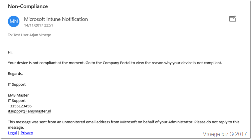The width and height of the screenshot is (251, 139).
Task: Click the Vroege.biz © 2017 watermark
Action: coord(225,134)
